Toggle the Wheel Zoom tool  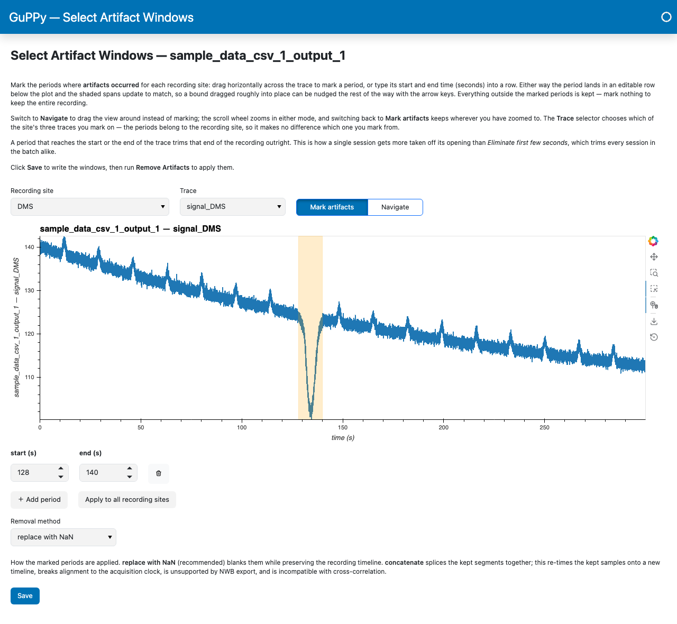pyautogui.click(x=654, y=305)
